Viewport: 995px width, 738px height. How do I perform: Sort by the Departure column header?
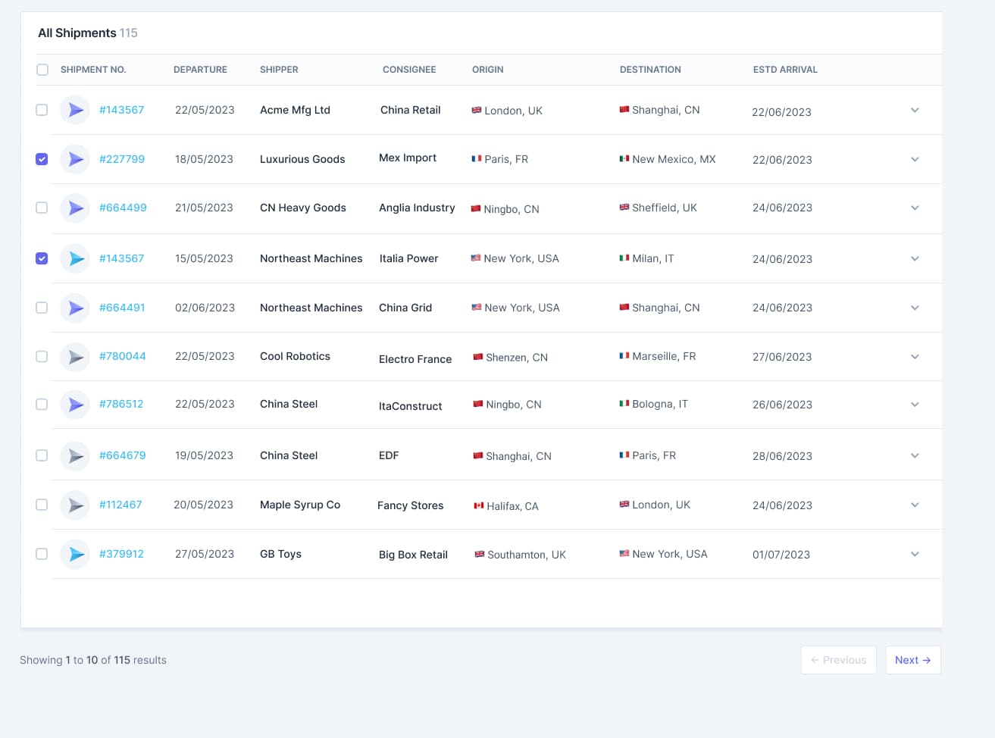click(200, 70)
